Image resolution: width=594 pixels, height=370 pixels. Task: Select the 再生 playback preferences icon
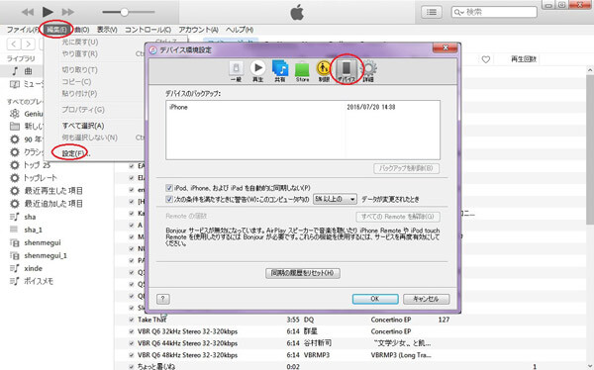click(x=258, y=71)
